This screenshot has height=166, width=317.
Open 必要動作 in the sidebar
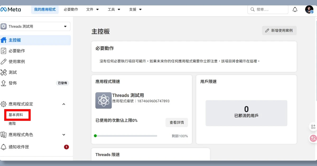coord(35,51)
